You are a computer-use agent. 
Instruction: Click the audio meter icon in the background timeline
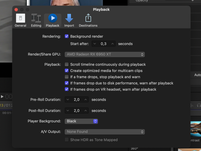(192, 105)
